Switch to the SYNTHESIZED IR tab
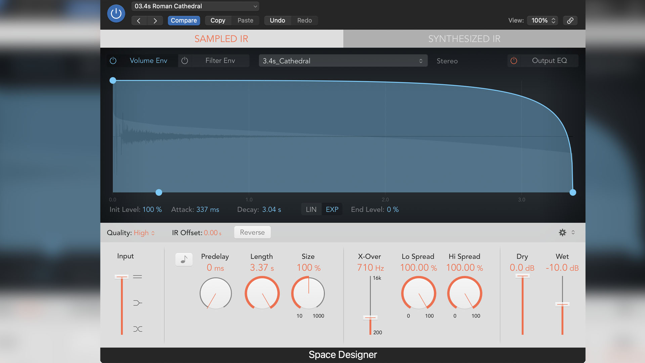Viewport: 645px width, 363px height. click(464, 39)
